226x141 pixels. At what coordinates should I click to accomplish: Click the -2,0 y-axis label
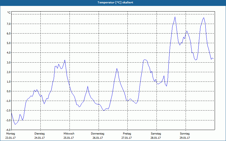pyautogui.click(x=8, y=111)
